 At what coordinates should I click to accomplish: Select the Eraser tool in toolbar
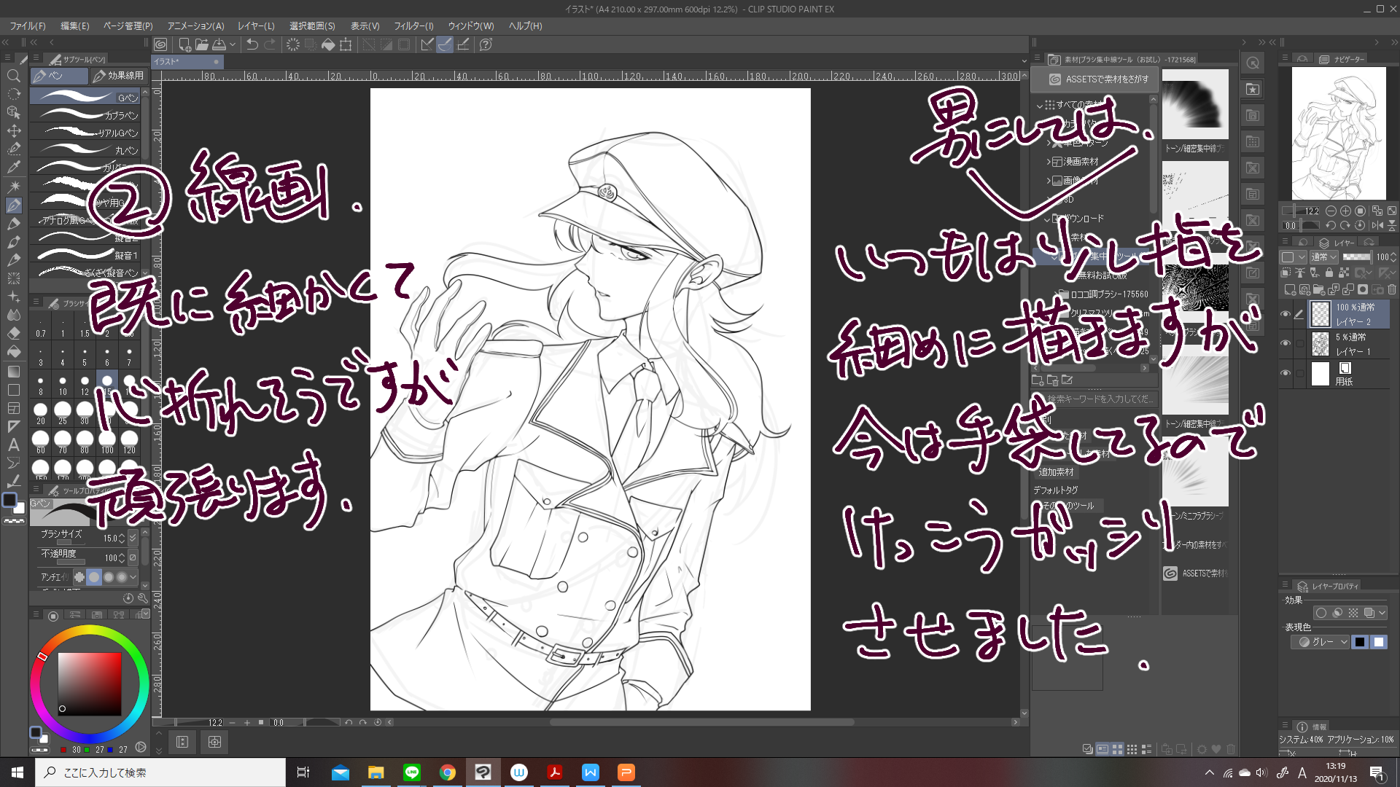click(x=13, y=333)
